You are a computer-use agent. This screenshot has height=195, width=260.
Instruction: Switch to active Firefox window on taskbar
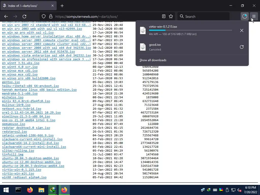(64, 190)
